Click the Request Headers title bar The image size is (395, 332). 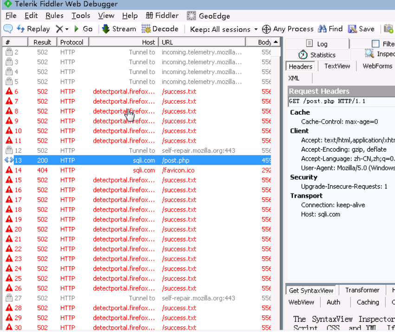(x=341, y=91)
